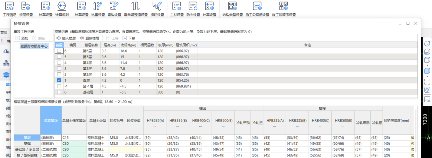432x158 pixels.
Task: Check 首层 box for 第4层 row
Action: pos(59,63)
